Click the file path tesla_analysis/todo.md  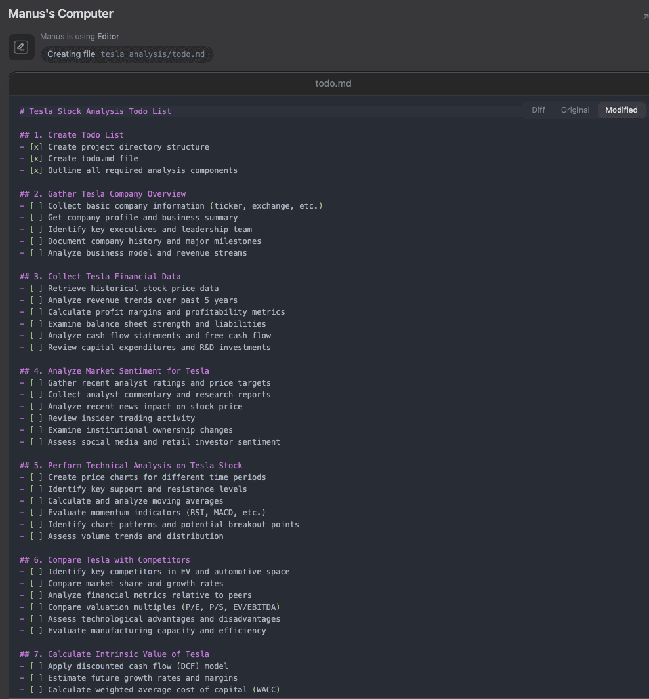[152, 54]
